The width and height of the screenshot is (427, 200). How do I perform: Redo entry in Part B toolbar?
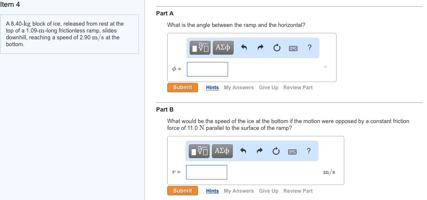pos(259,151)
